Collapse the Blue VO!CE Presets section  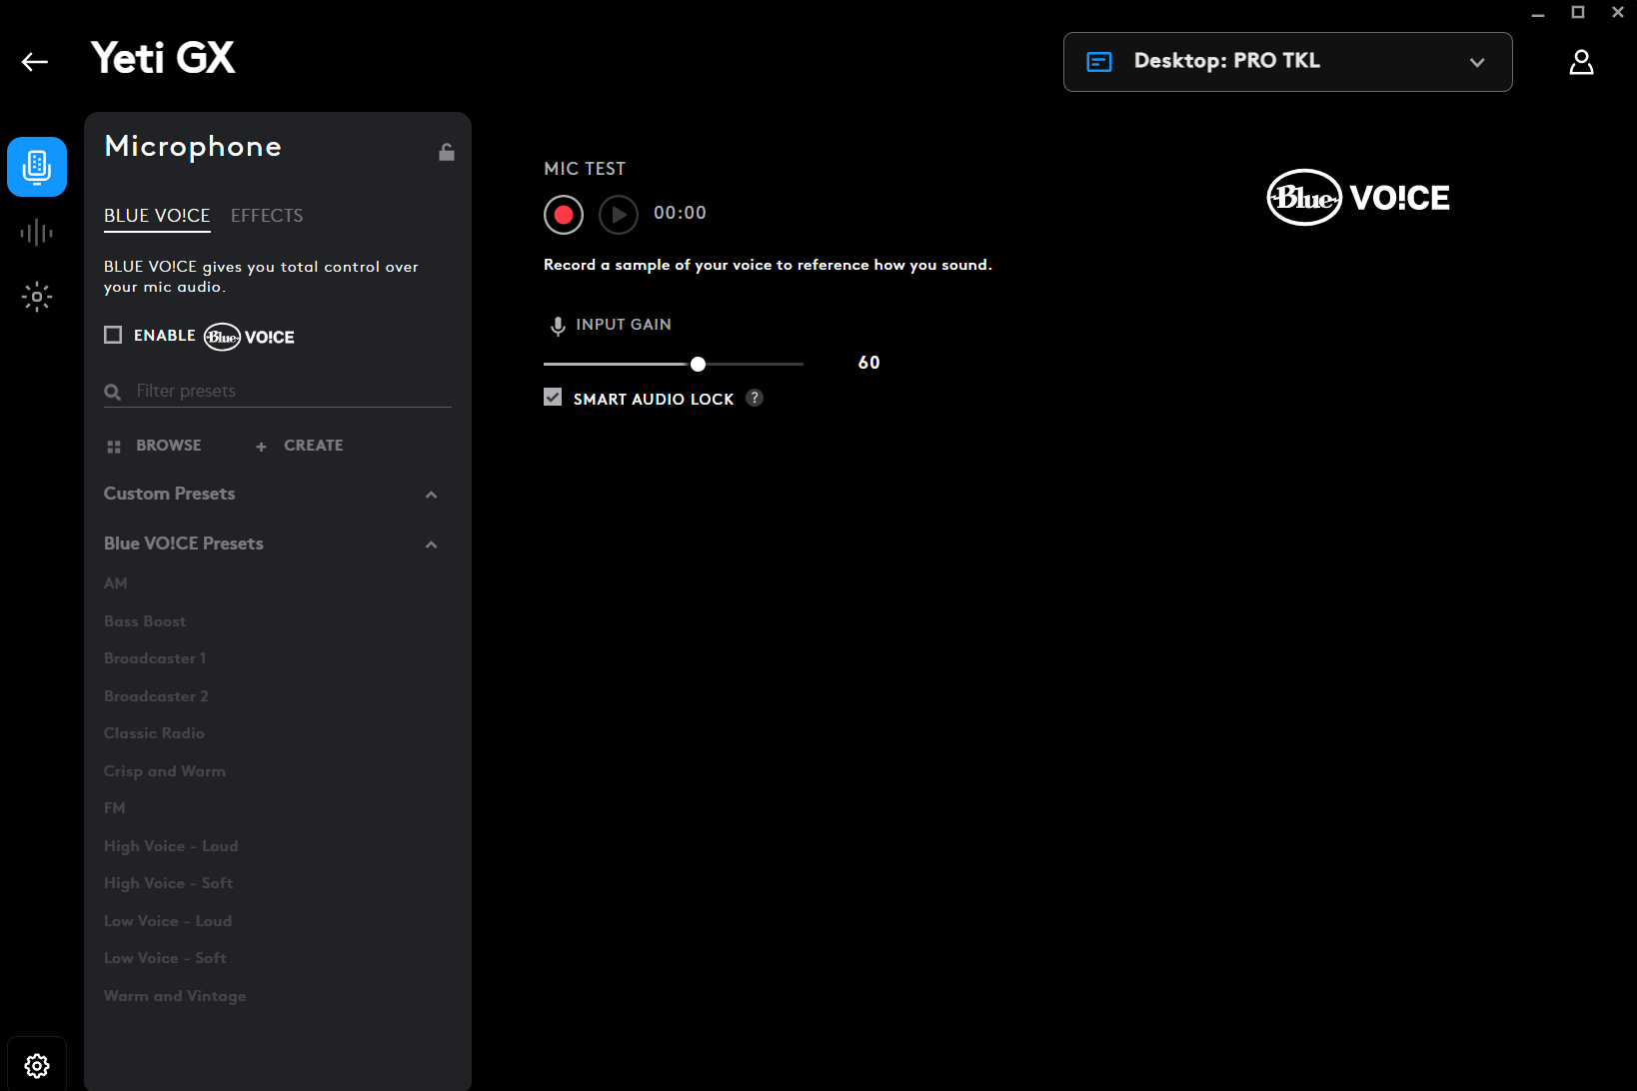(432, 545)
